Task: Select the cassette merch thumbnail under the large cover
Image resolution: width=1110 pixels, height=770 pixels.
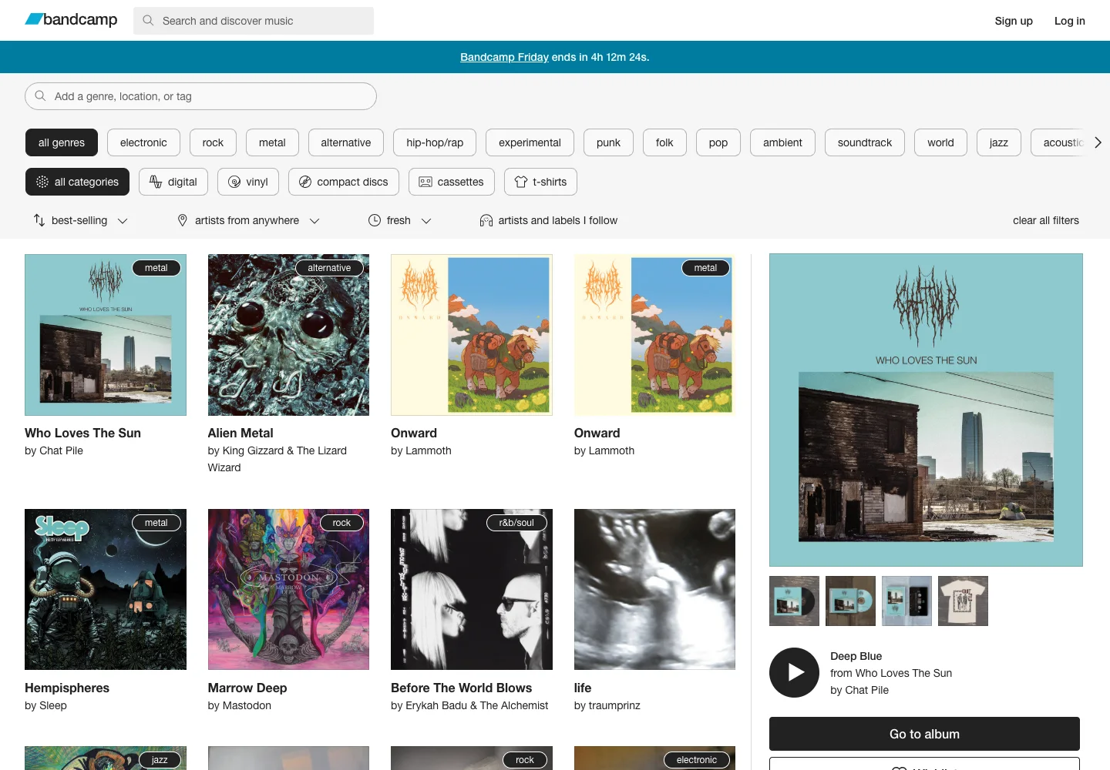Action: point(906,601)
